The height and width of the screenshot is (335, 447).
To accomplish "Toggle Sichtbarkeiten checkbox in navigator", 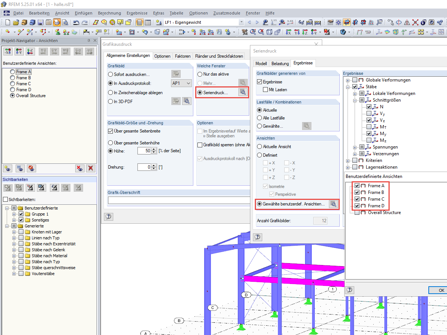I will (x=6, y=200).
